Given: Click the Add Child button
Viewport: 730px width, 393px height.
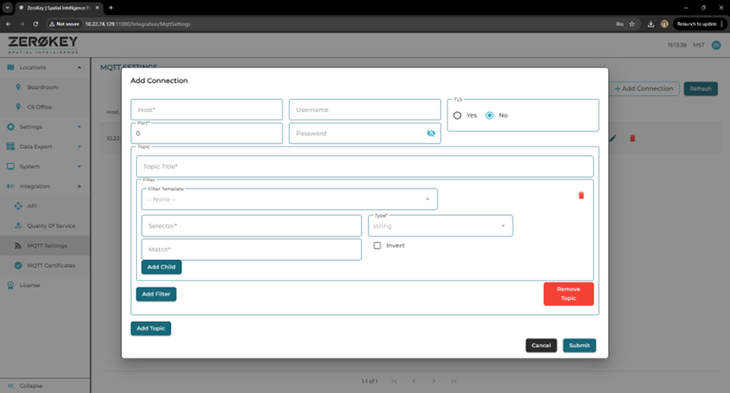Looking at the screenshot, I should pos(161,267).
